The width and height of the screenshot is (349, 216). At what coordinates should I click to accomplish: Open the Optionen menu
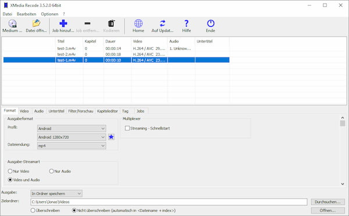[49, 14]
